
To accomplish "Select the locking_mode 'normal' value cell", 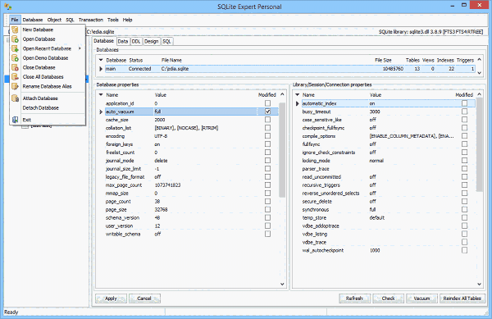I will pos(411,161).
